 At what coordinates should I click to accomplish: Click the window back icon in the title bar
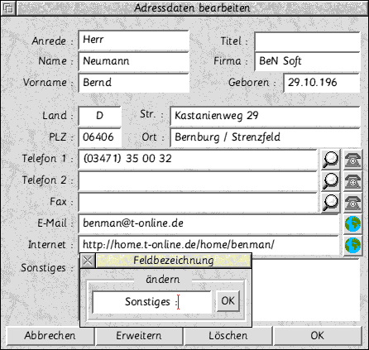pyautogui.click(x=8, y=8)
